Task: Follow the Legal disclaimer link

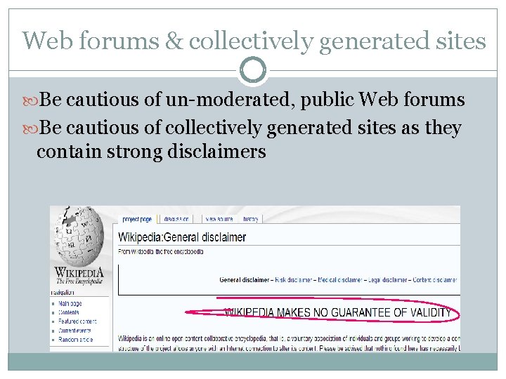Action: coord(387,280)
